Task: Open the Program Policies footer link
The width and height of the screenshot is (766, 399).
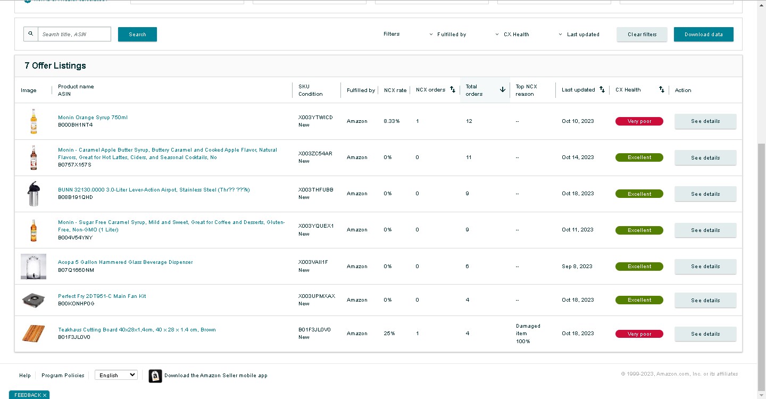Action: click(x=63, y=376)
